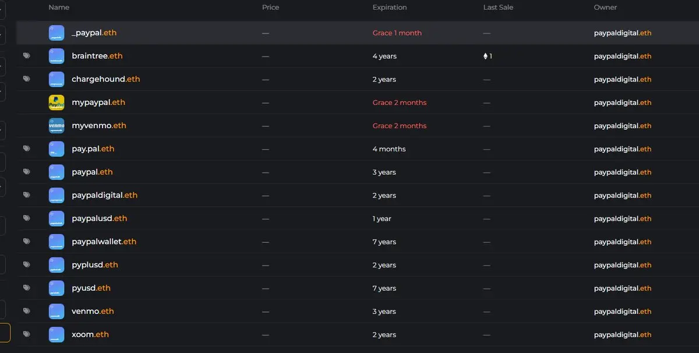Open the chargehound.eth domain name
699x353 pixels.
pyautogui.click(x=105, y=79)
